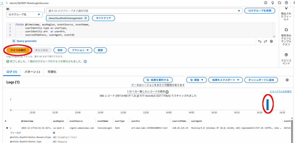Switch to the パターン tab
Screen dimensions: 295x143
tap(32, 72)
